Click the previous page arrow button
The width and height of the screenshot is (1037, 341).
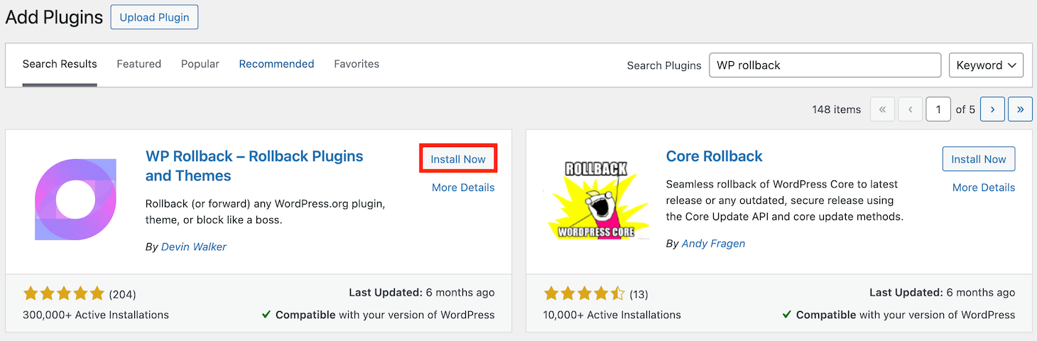910,109
